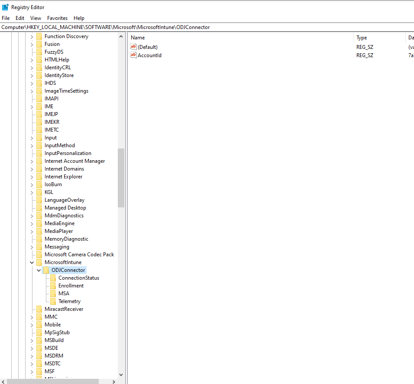Select the LanguageOverlay key
This screenshot has height=384, width=414.
click(x=65, y=200)
